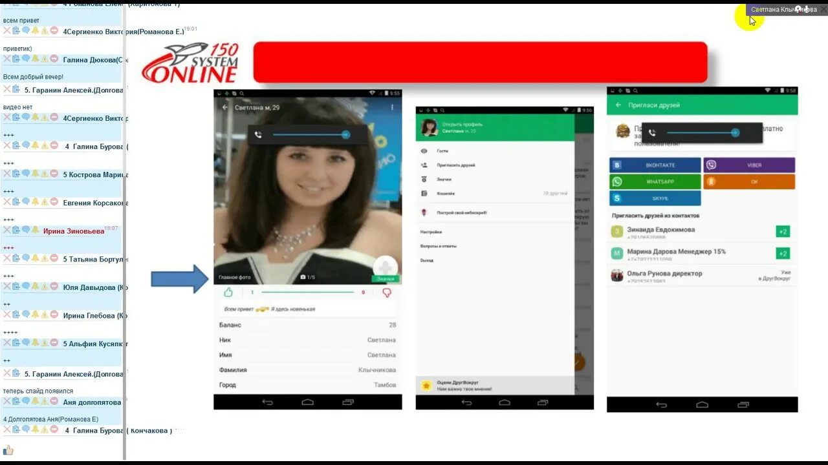Tap back arrow in Светлана profile screen
The width and height of the screenshot is (828, 465).
(225, 108)
